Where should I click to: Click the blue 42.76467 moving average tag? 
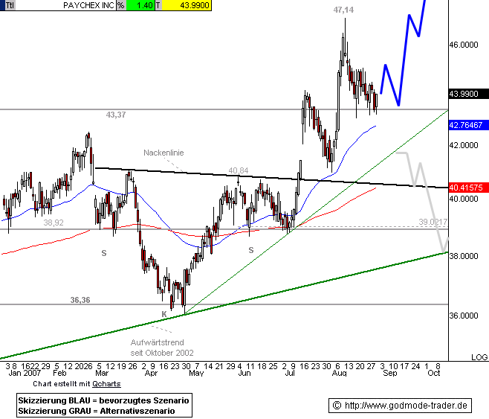[x=466, y=126]
